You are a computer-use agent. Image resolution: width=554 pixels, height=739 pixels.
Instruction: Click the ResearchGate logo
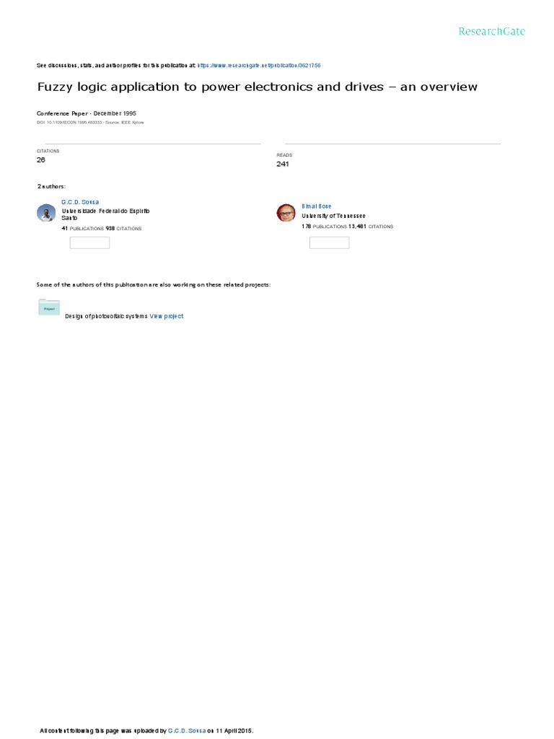pyautogui.click(x=491, y=32)
